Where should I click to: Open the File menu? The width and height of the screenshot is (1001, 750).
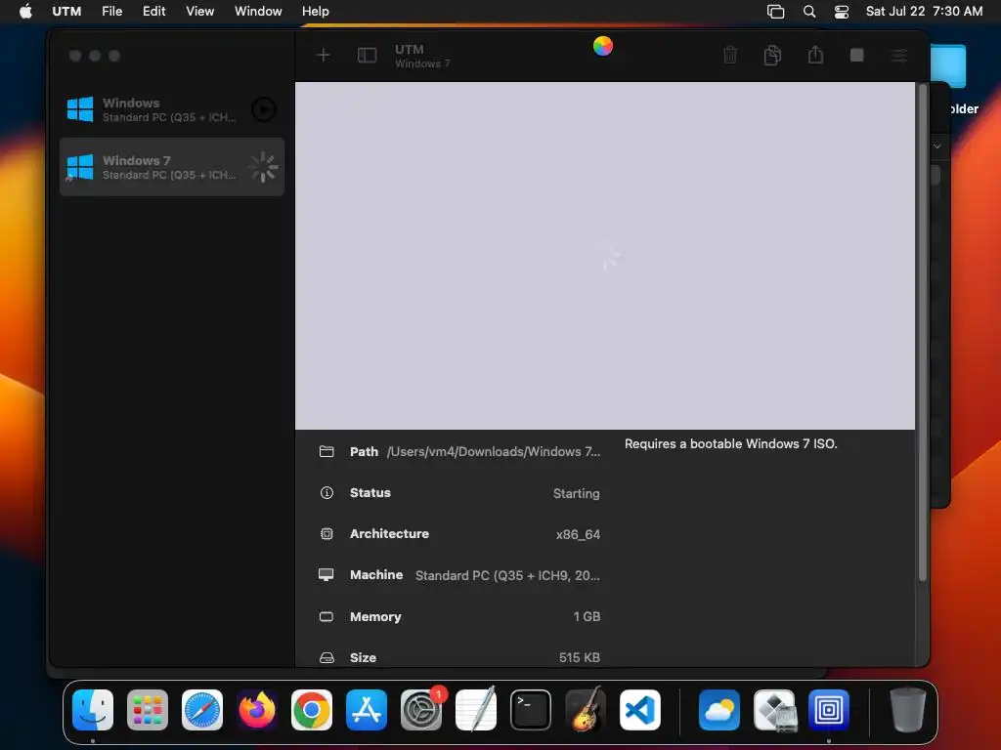tap(111, 11)
